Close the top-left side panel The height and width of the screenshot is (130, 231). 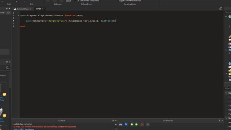(10, 9)
